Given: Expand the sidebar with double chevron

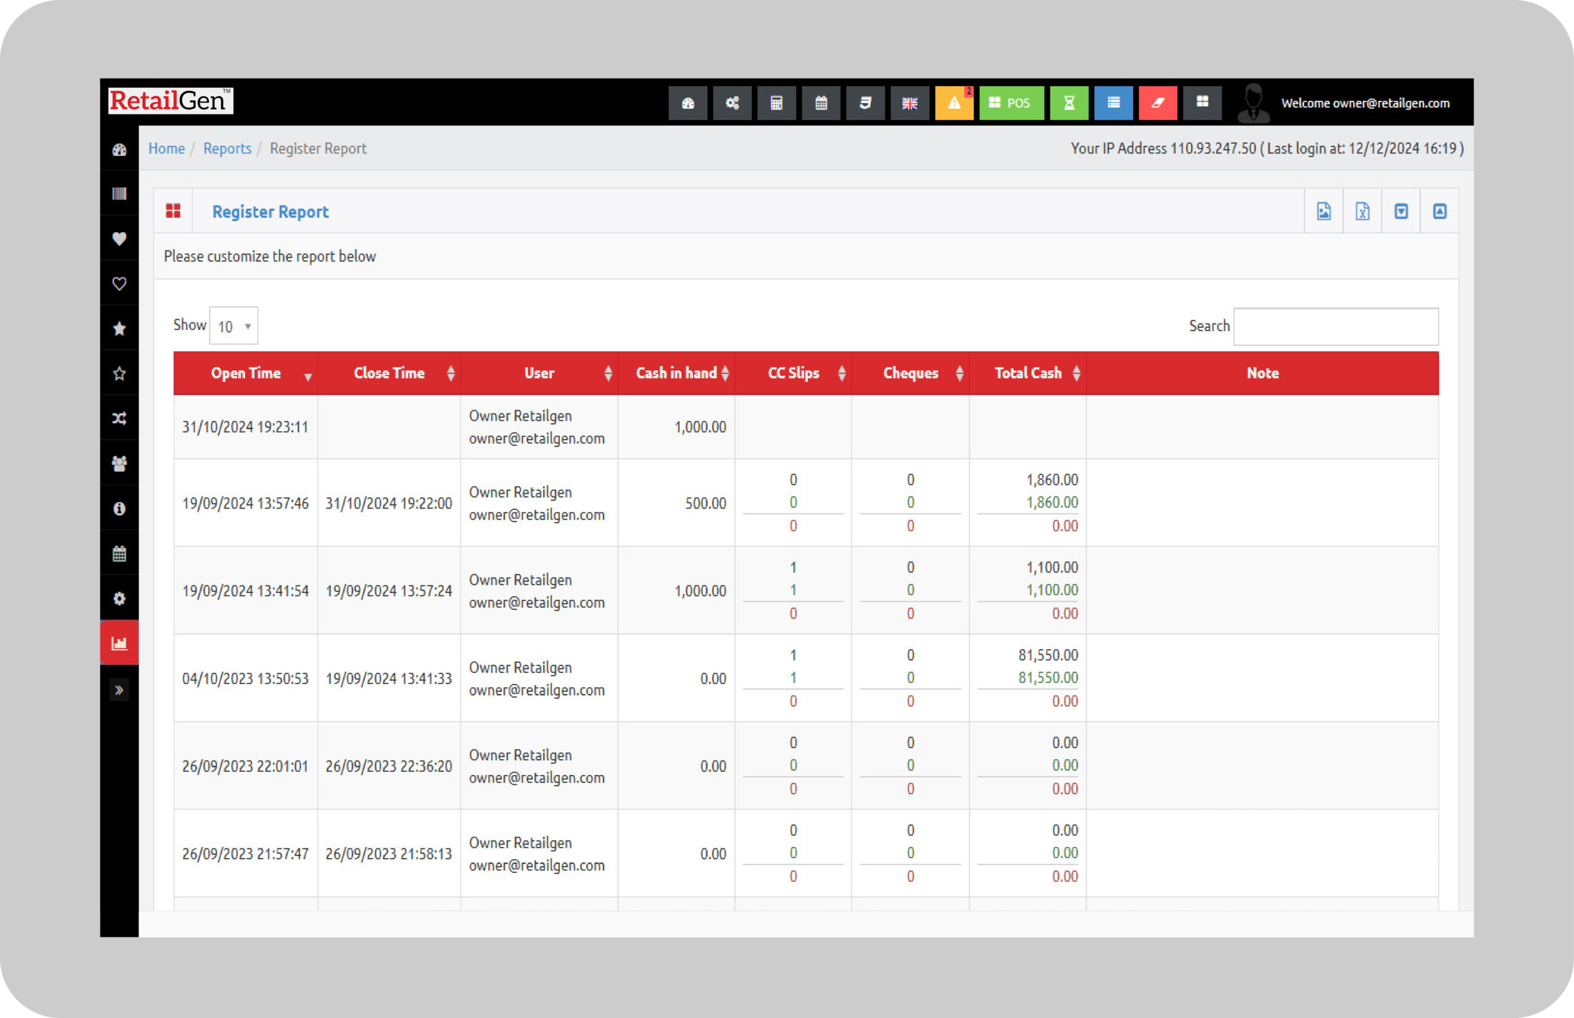Looking at the screenshot, I should click(119, 690).
